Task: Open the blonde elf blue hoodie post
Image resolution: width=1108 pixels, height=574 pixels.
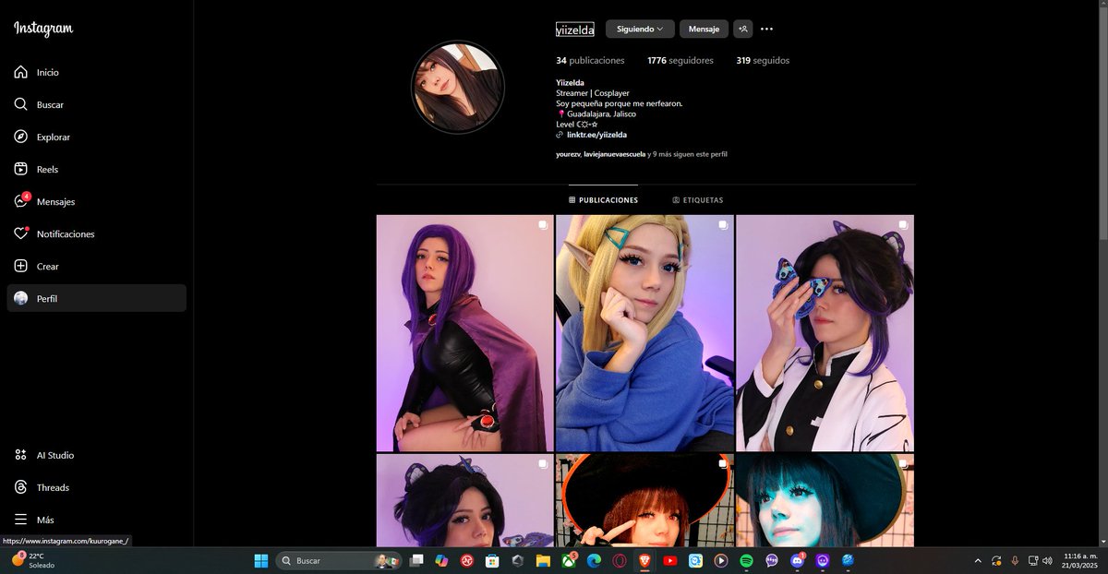Action: [x=644, y=333]
